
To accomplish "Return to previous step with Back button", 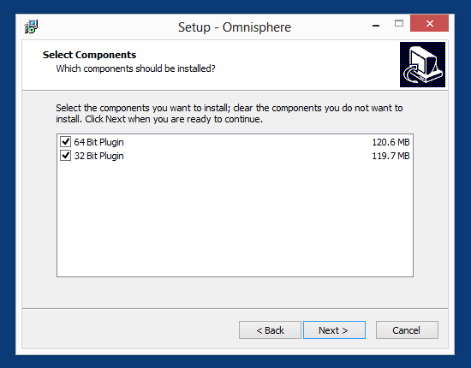I will click(x=270, y=329).
